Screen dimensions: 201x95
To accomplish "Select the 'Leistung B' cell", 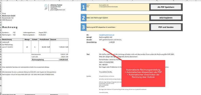I will 6,42.
